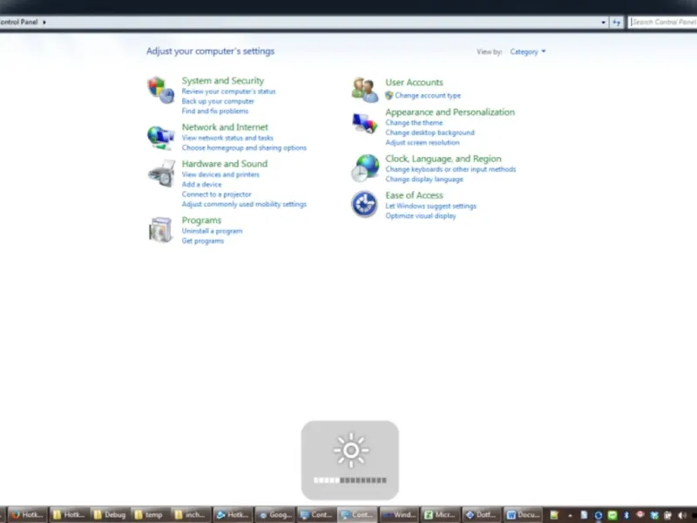The width and height of the screenshot is (697, 523).
Task: Click Change desktop background
Action: point(430,132)
